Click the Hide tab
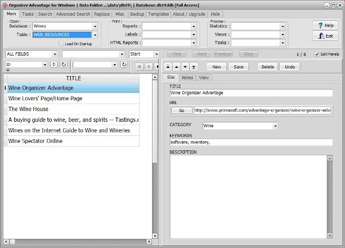Screen dimensions: 345x248 215,14
